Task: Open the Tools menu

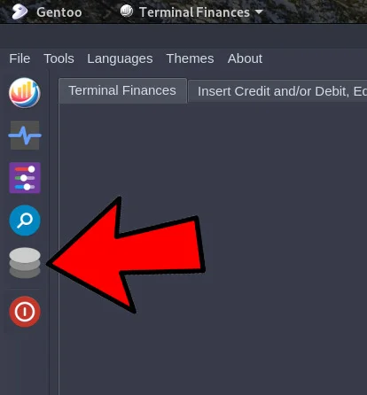Action: pos(59,58)
